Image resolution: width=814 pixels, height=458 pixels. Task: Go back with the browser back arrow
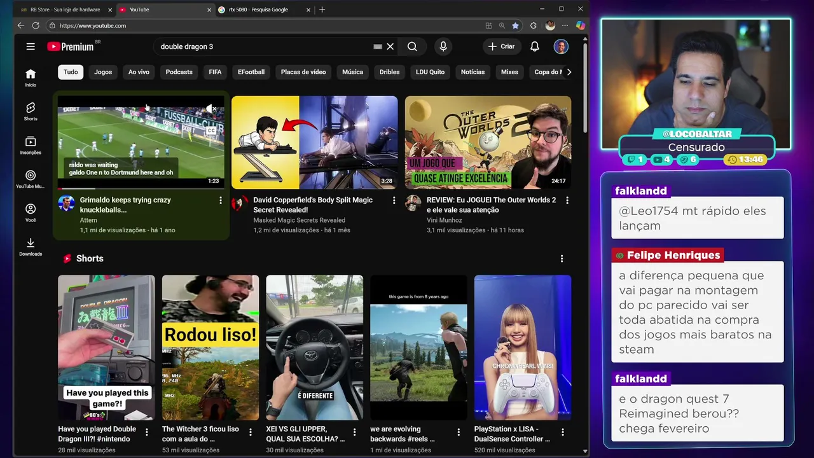point(20,25)
